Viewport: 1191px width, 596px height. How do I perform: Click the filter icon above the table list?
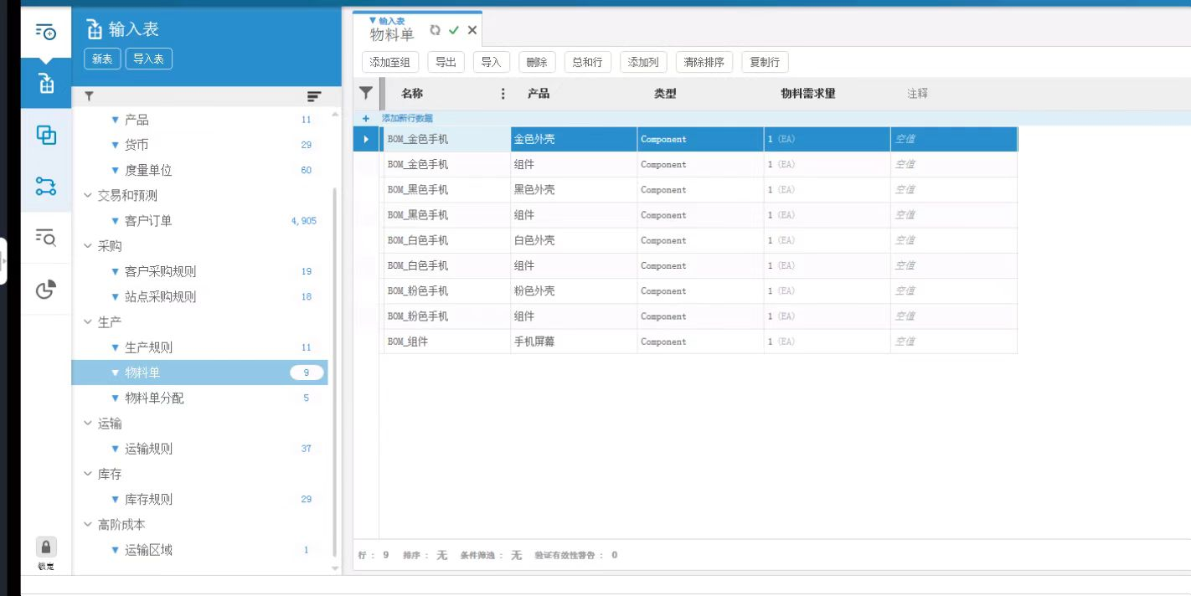click(x=90, y=97)
